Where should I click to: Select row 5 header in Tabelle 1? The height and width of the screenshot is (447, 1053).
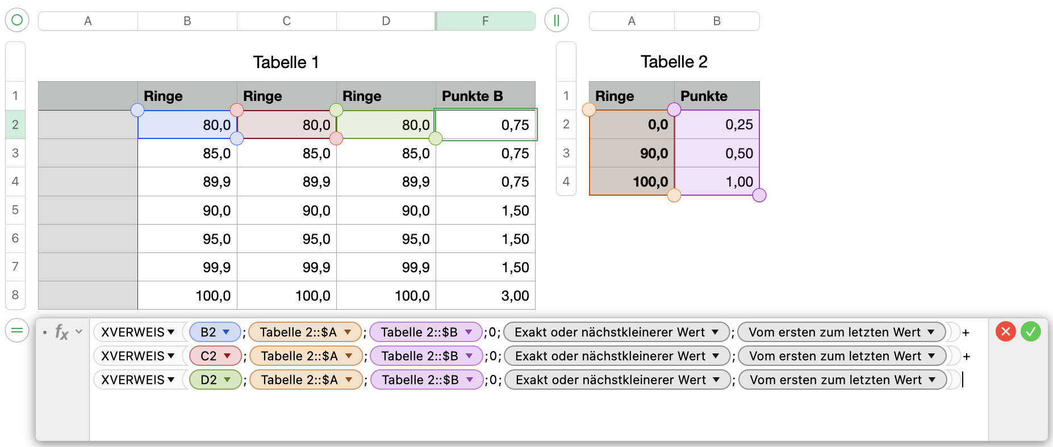(x=15, y=210)
